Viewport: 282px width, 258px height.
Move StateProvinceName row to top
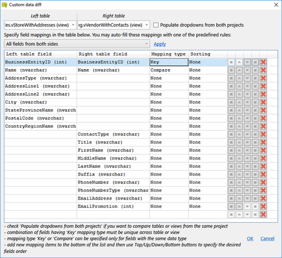(231, 110)
